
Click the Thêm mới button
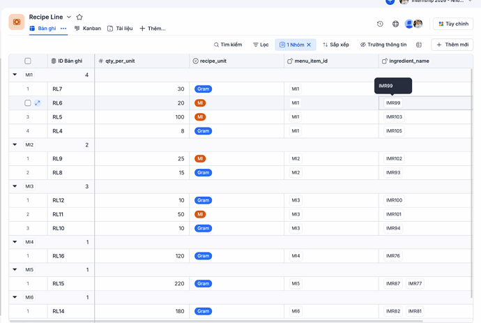click(452, 45)
